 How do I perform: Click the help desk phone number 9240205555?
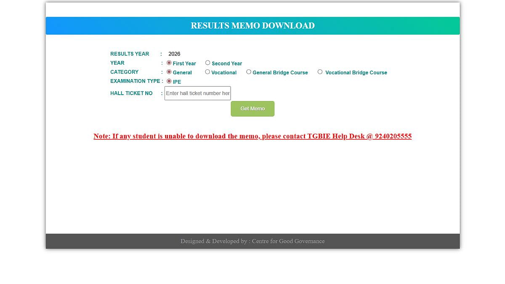(x=393, y=136)
